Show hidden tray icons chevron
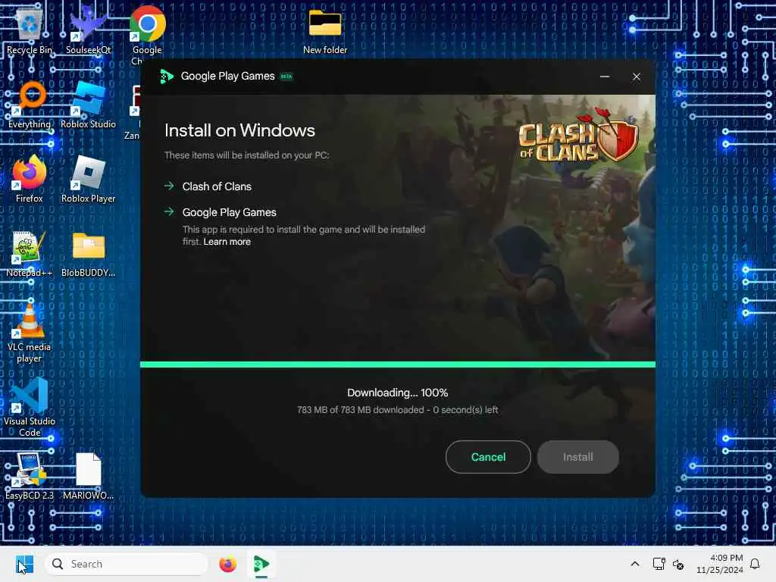Image resolution: width=776 pixels, height=582 pixels. point(635,564)
